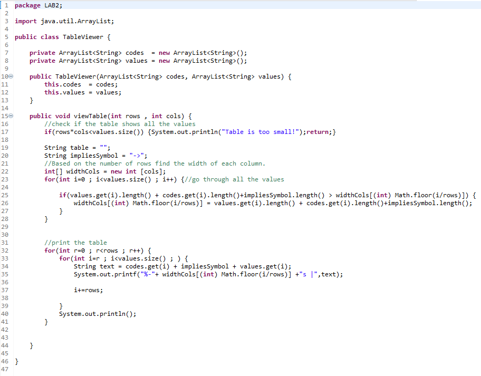Screen dimensions: 481x376
Task: Click 'i<values.size()' on line 23
Action: tap(123, 179)
